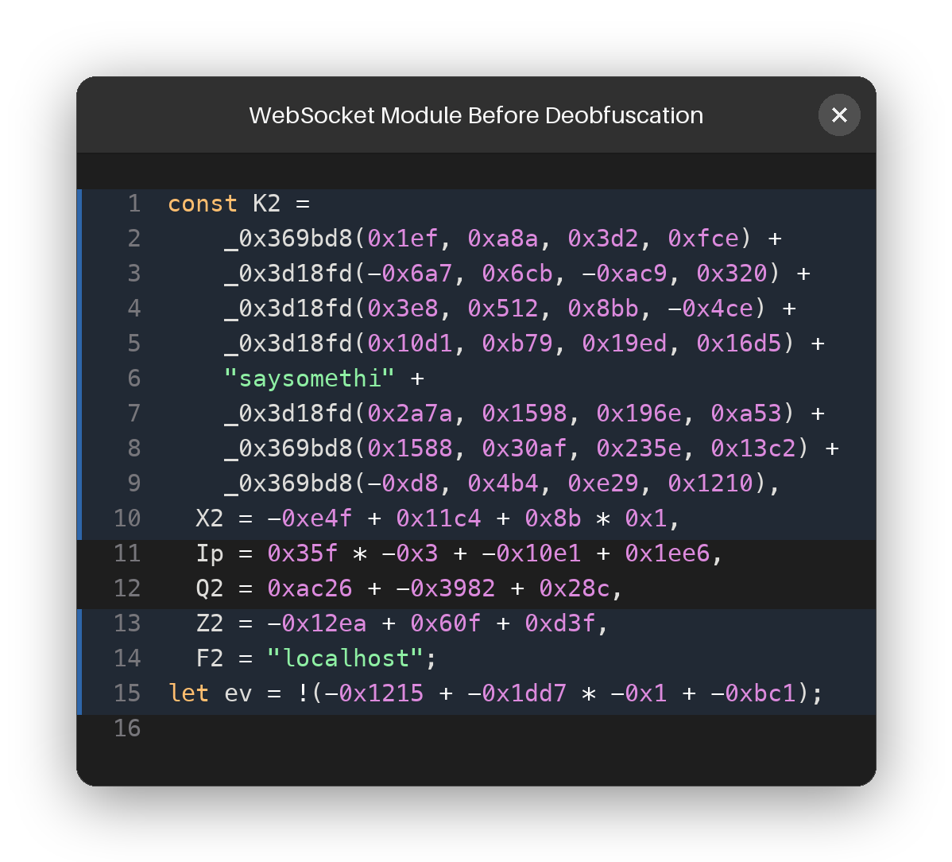
Task: Click hex value 0x1ee6 on line 11
Action: coord(668,553)
